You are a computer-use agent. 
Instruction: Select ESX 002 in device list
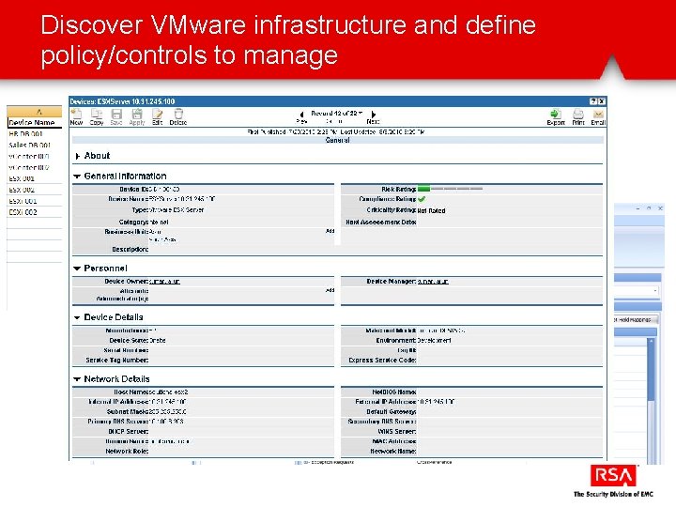pyautogui.click(x=22, y=190)
